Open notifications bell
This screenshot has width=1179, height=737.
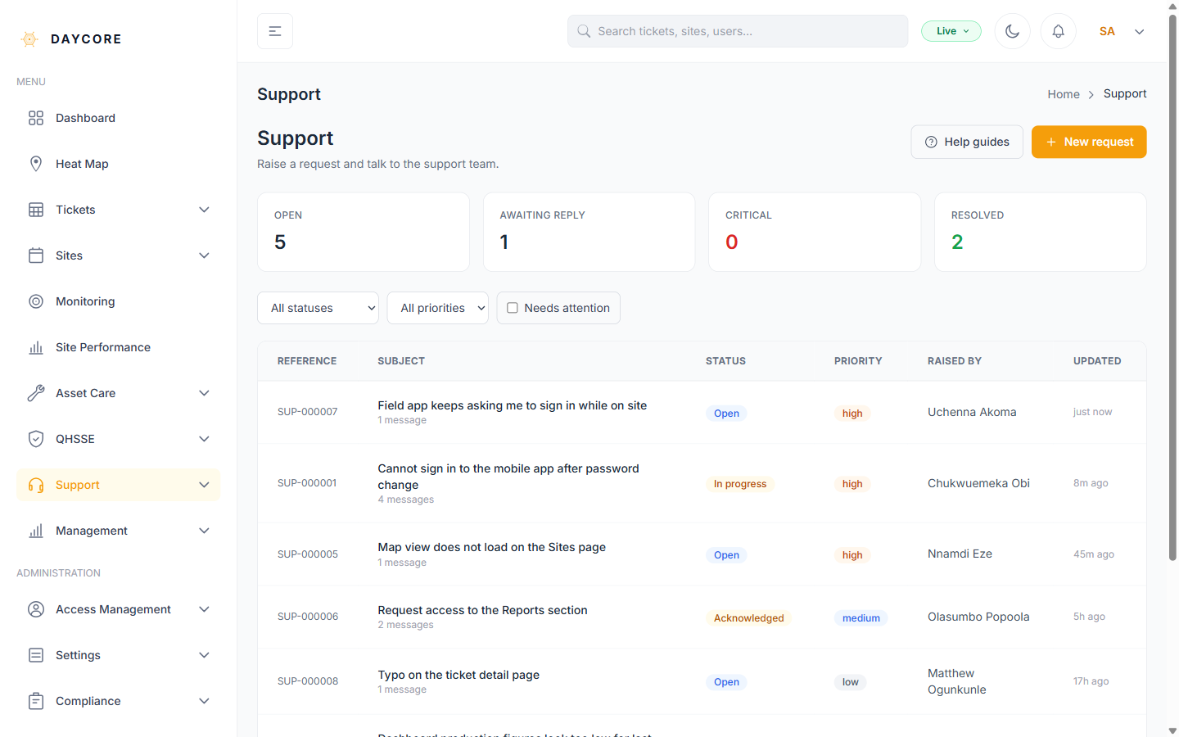click(1059, 31)
